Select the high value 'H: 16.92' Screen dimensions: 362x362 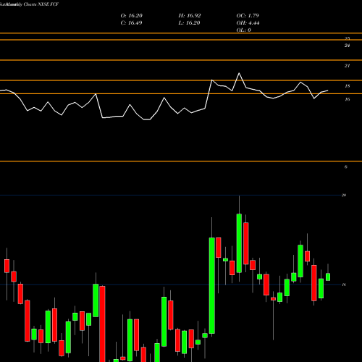[190, 16]
